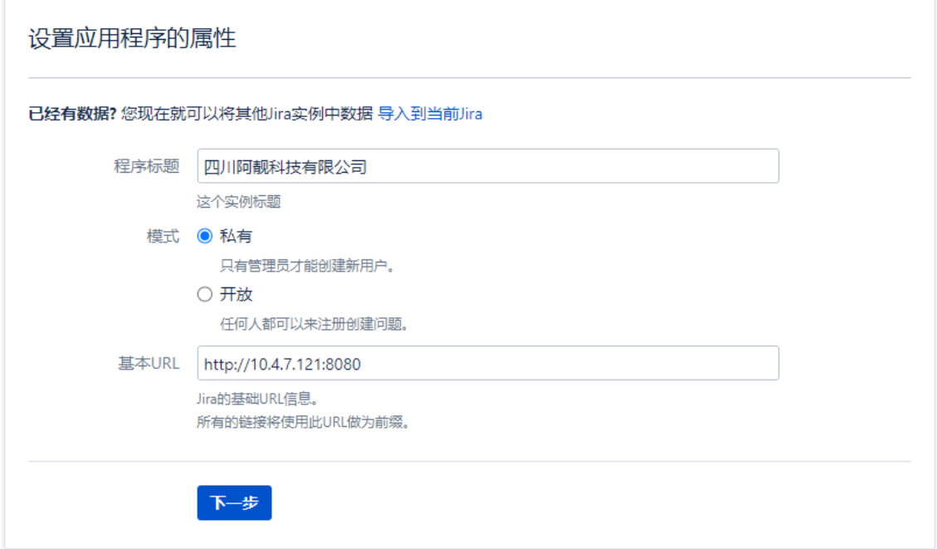Image resolution: width=937 pixels, height=549 pixels.
Task: Click the 下一步 next button
Action: pos(234,503)
